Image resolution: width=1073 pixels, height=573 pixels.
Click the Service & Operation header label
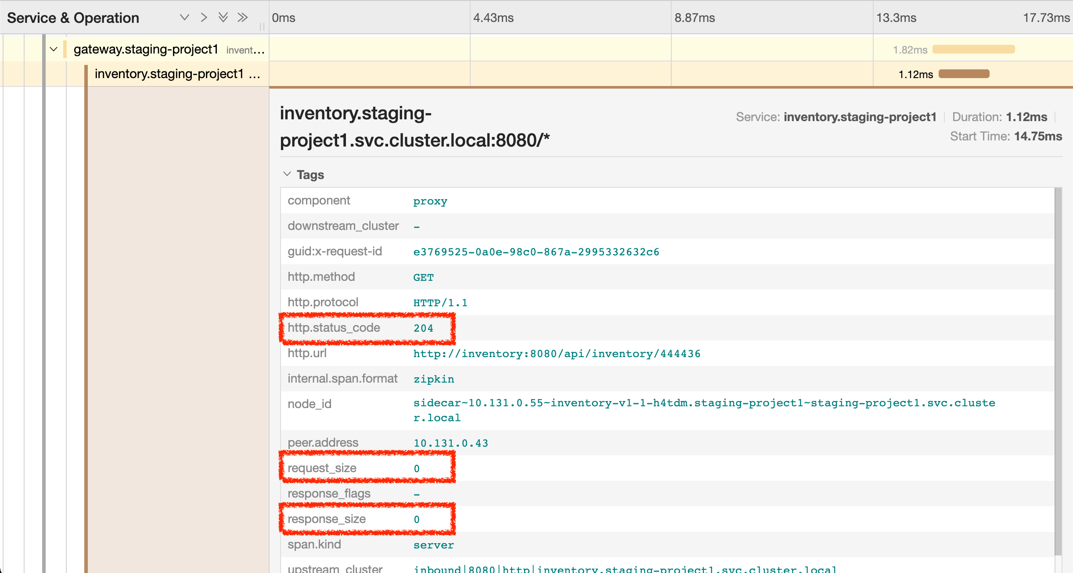click(73, 18)
